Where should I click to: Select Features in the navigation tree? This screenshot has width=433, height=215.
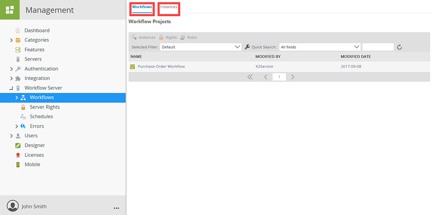35,50
